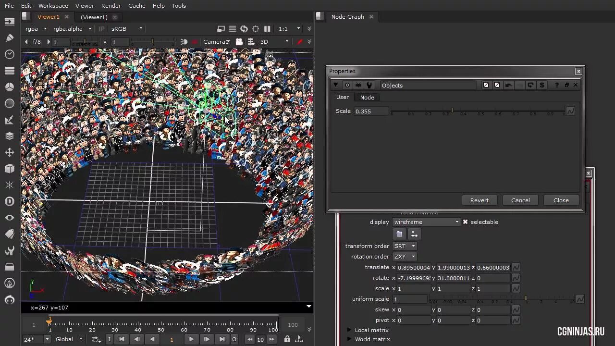Click the viewer gamma slider
The image size is (615, 346).
[152, 42]
